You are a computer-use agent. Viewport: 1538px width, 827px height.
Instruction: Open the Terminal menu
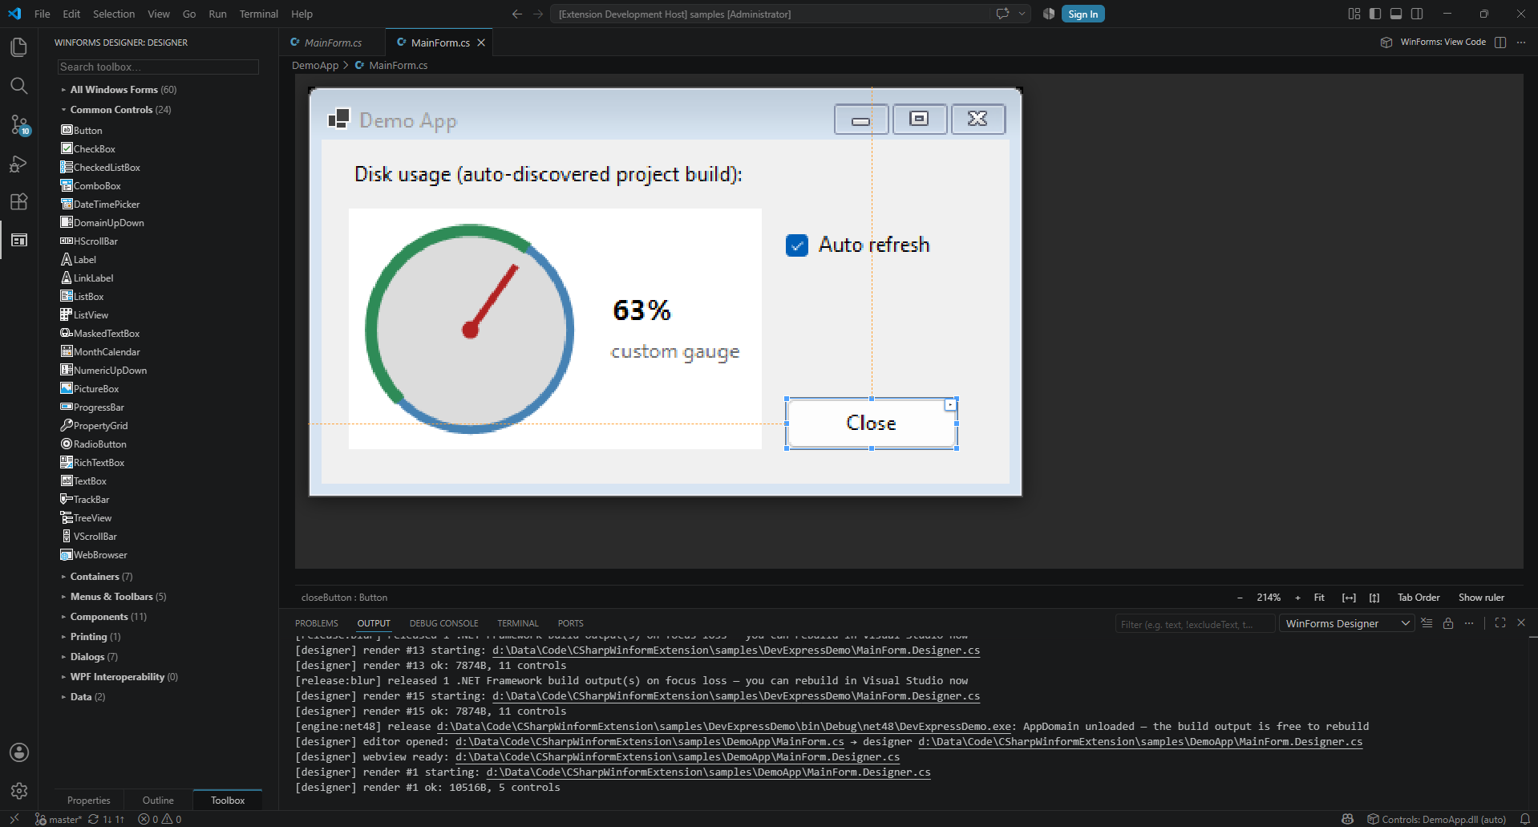(x=259, y=14)
